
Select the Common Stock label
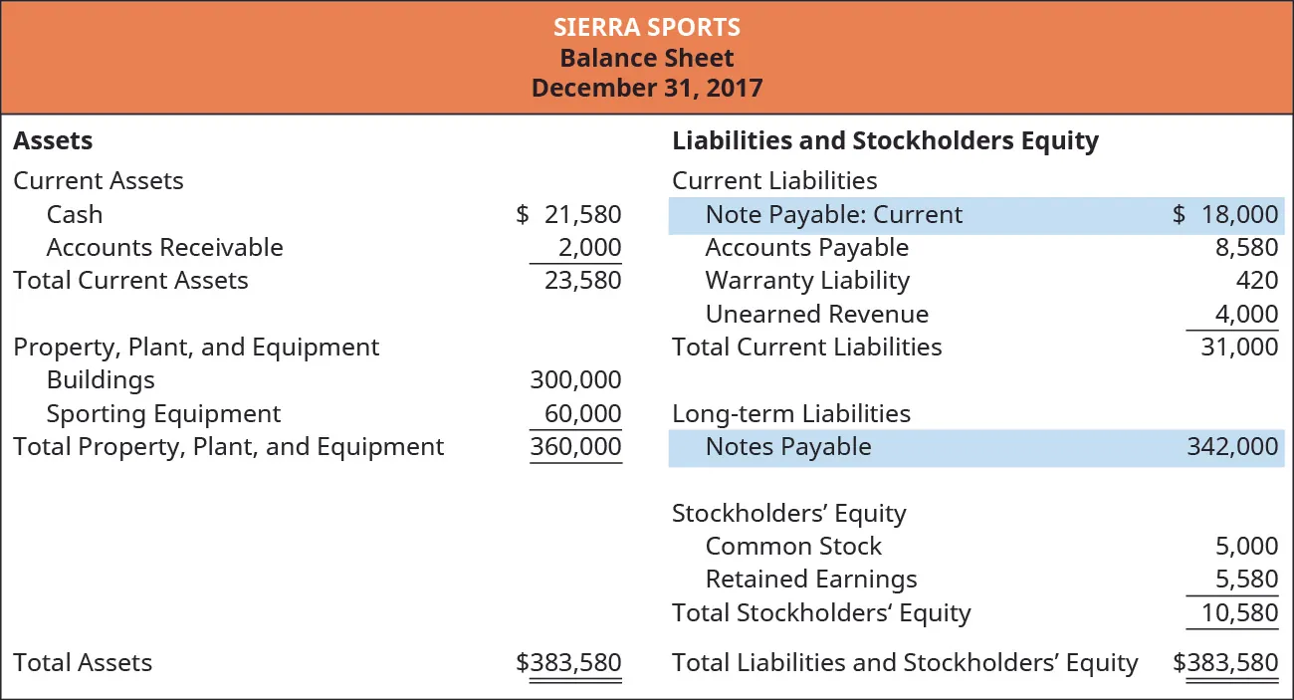pyautogui.click(x=793, y=546)
